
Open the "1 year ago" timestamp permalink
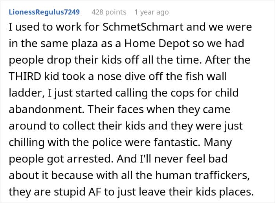pyautogui.click(x=151, y=12)
